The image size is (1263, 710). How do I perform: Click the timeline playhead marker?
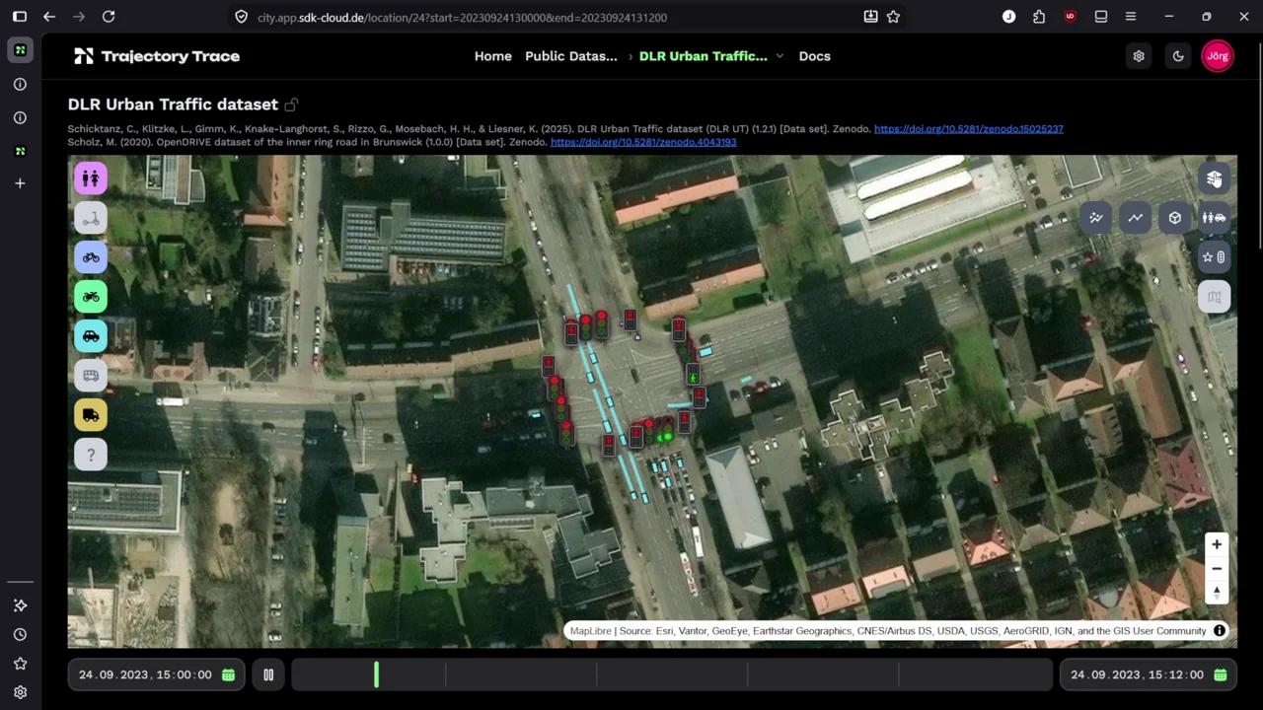pos(376,674)
